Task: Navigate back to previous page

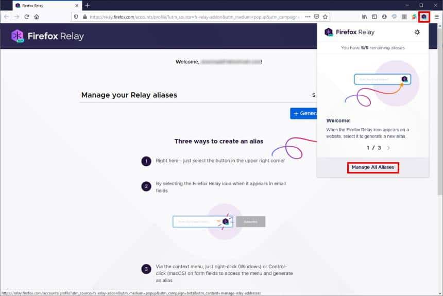Action: coord(7,17)
